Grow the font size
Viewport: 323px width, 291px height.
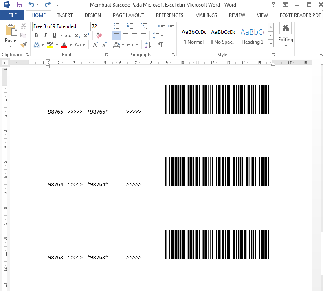pos(95,45)
